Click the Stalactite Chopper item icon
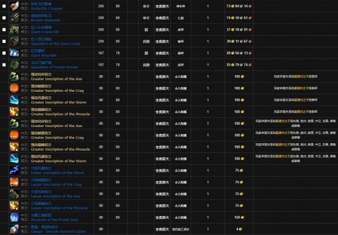Image resolution: width=338 pixels, height=235 pixels. pyautogui.click(x=14, y=6)
